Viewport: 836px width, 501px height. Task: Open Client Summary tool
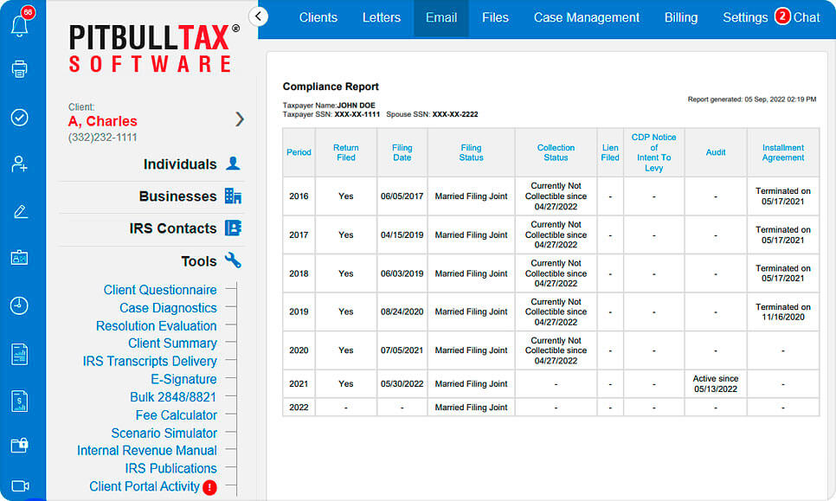172,344
